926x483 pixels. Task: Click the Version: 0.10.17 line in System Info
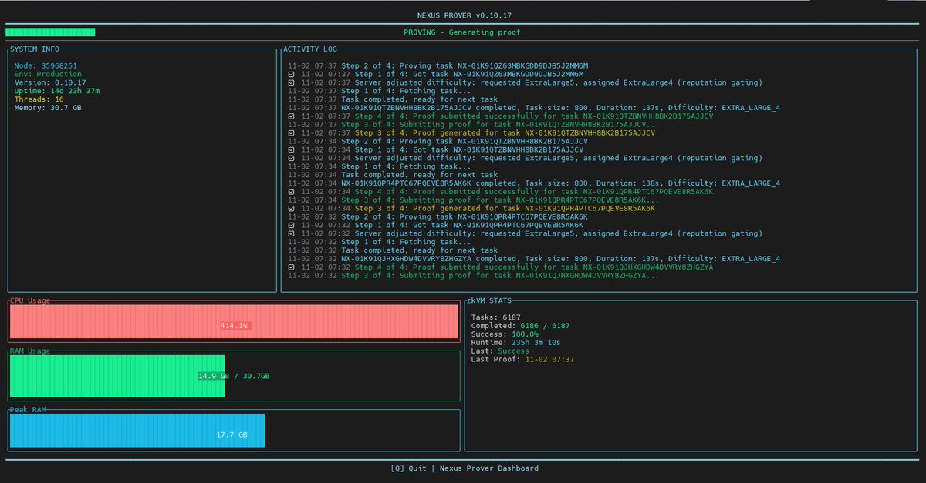point(50,82)
